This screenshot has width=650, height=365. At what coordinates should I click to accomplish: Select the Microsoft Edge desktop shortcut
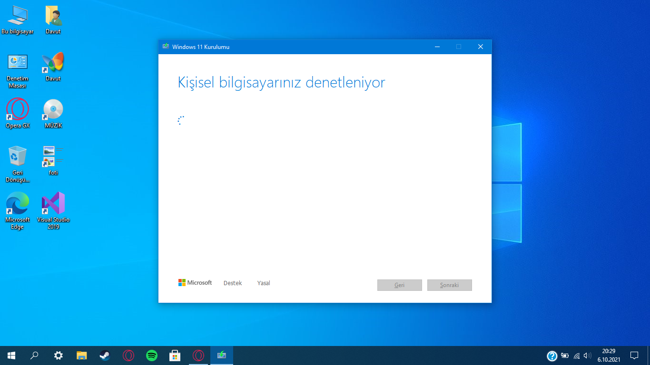tap(18, 211)
